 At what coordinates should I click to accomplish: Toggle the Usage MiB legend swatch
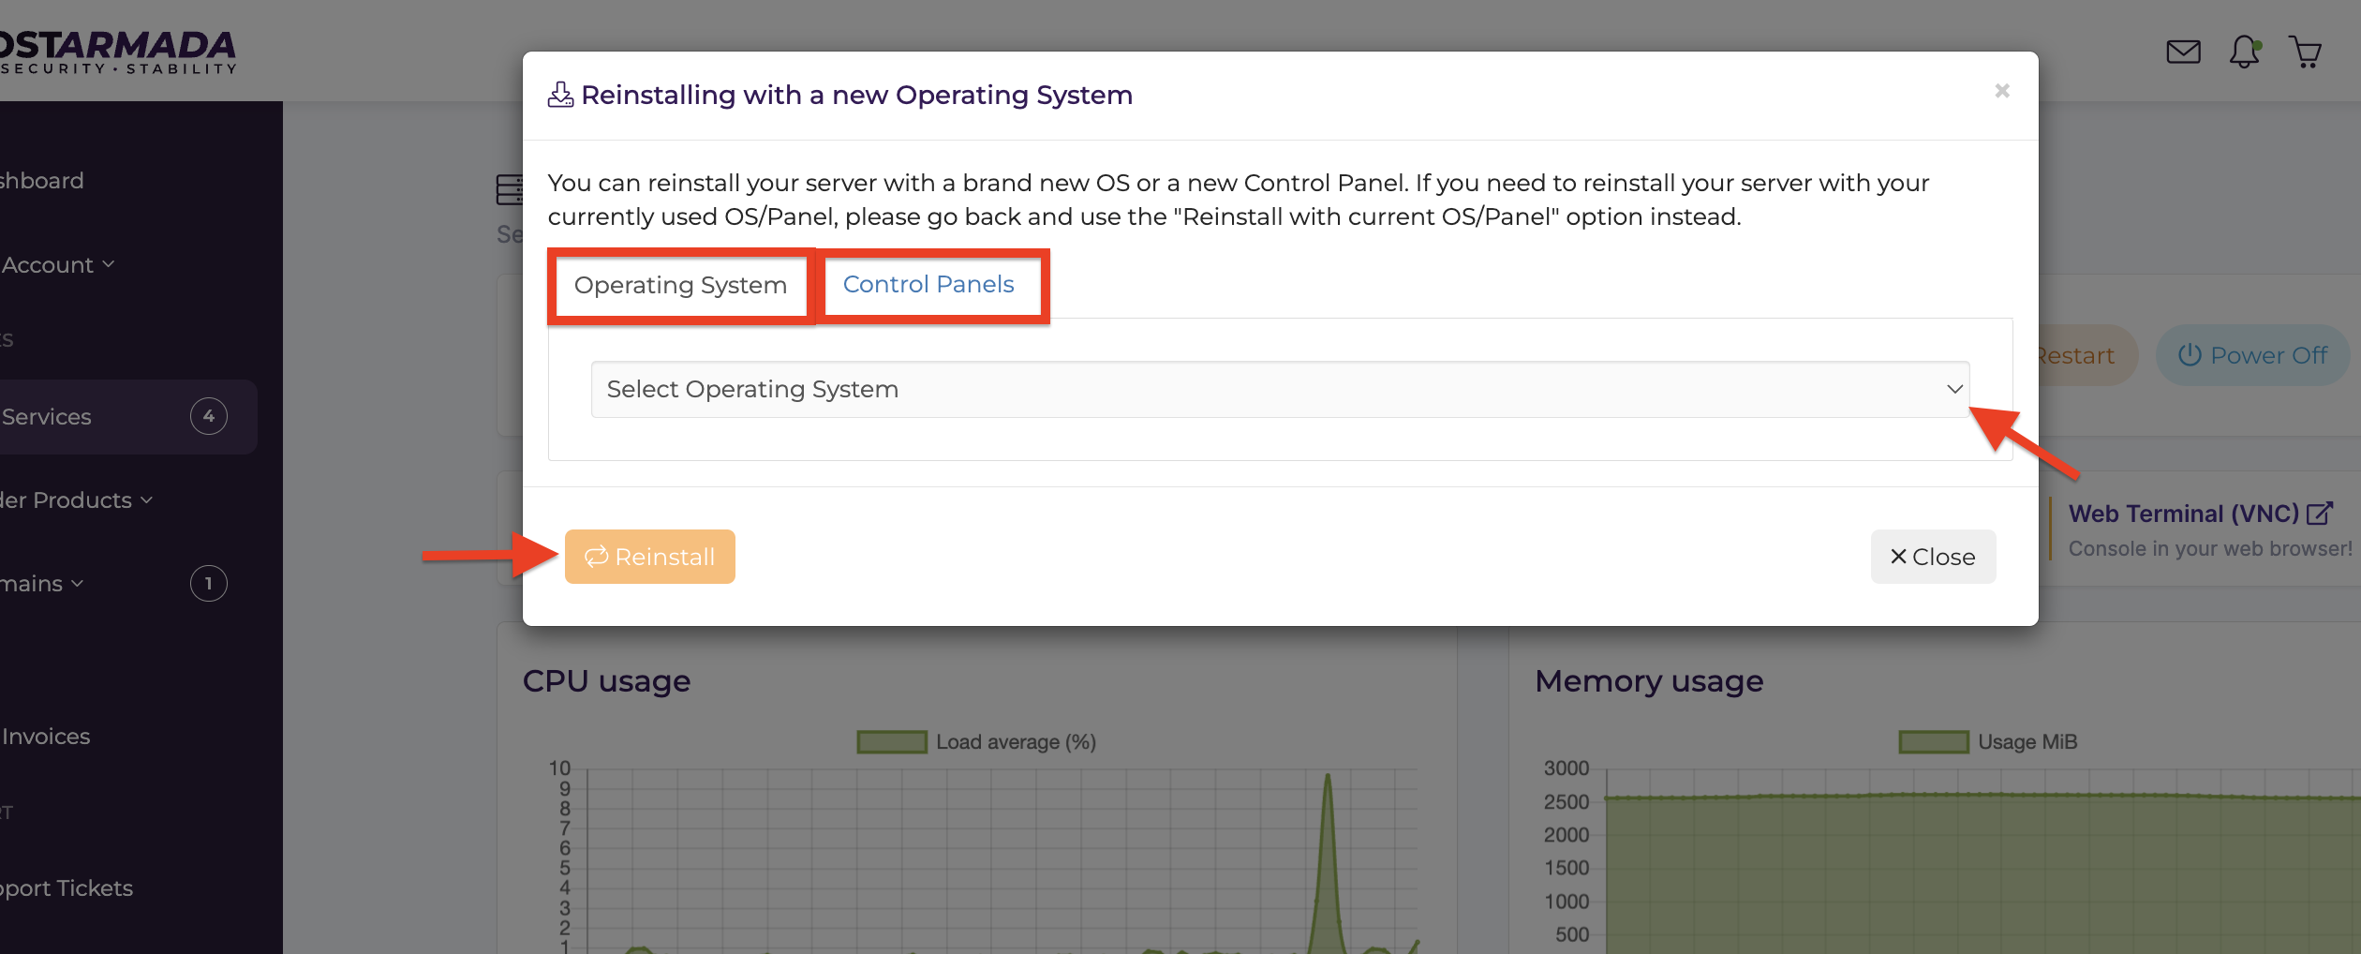tap(1934, 742)
